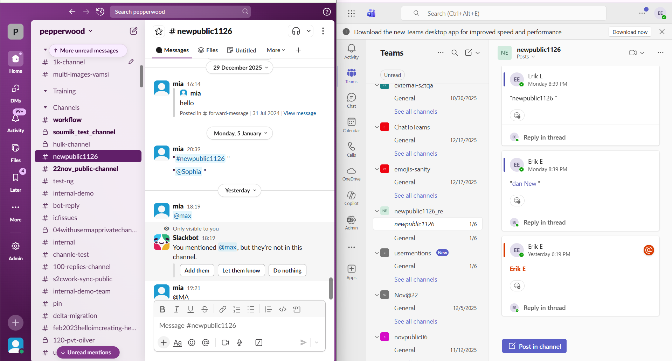Open Teams Calendar from the sidebar
This screenshot has width=672, height=361.
click(x=351, y=125)
